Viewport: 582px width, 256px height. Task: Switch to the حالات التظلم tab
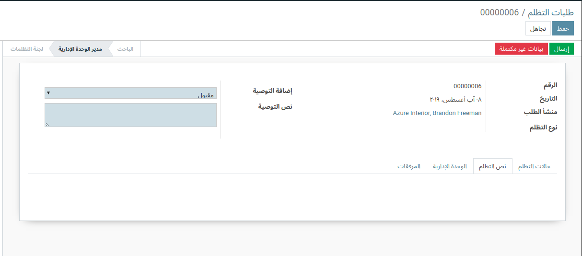[x=535, y=166]
